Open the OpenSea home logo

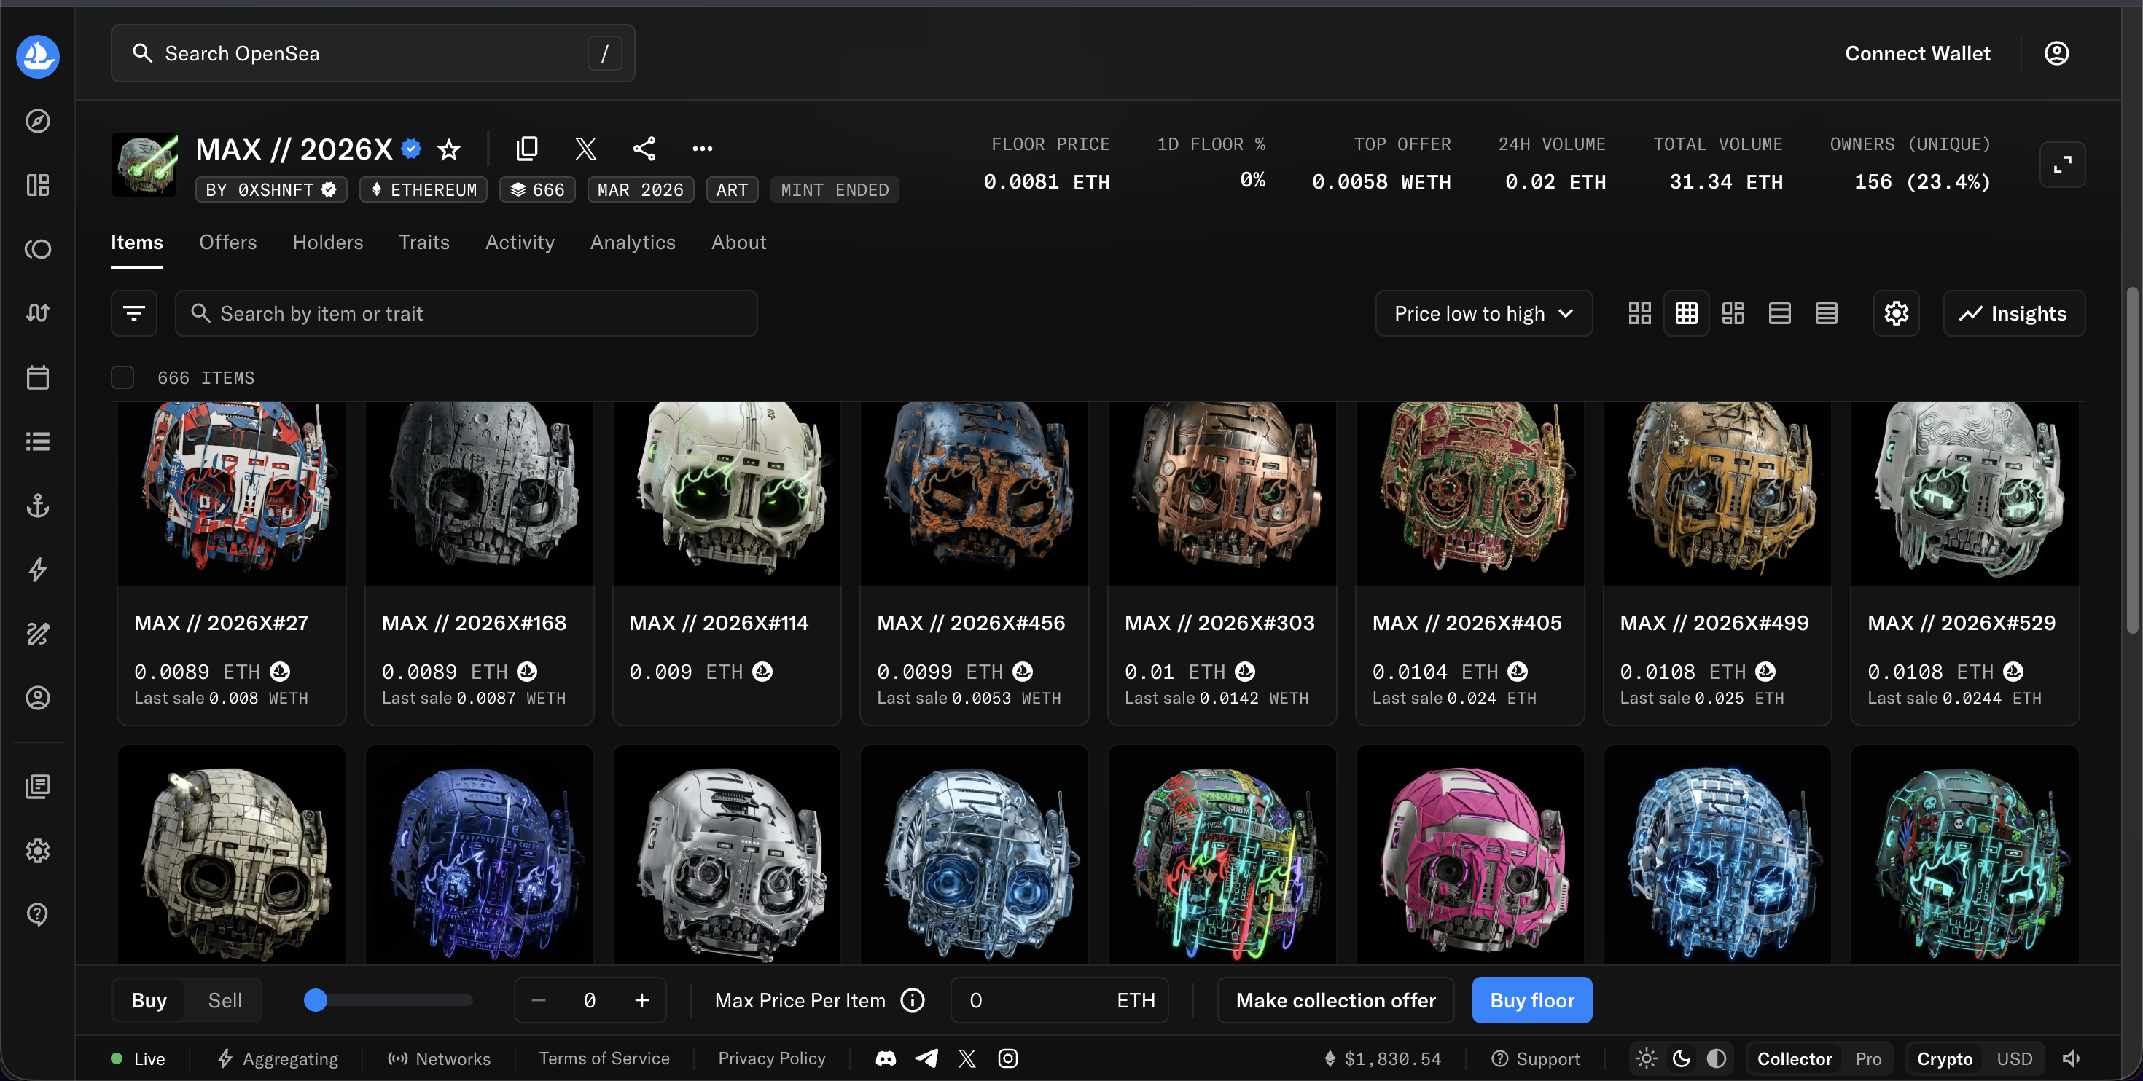pyautogui.click(x=37, y=55)
